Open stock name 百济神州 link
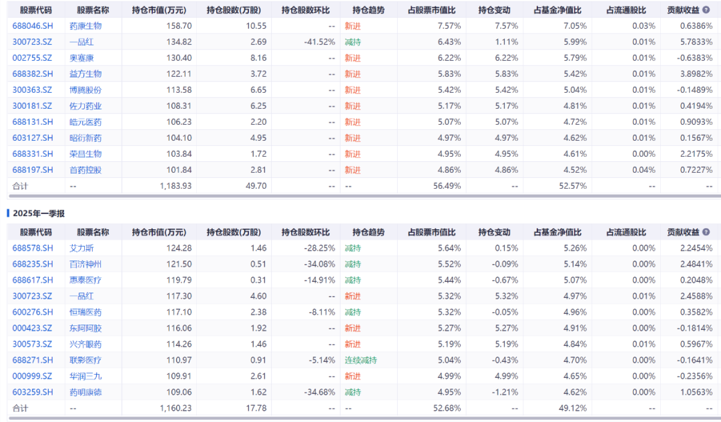The width and height of the screenshot is (721, 422). coord(85,264)
